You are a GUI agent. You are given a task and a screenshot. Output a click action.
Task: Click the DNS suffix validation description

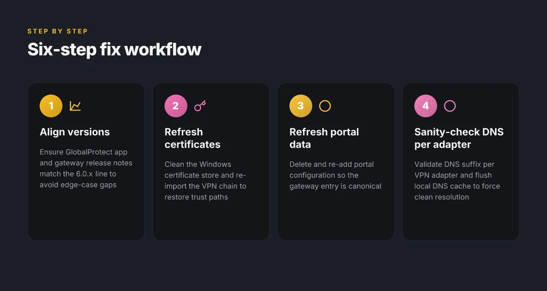click(457, 181)
